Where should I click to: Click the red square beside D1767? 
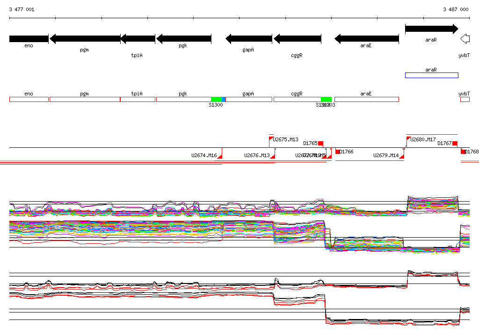455,143
